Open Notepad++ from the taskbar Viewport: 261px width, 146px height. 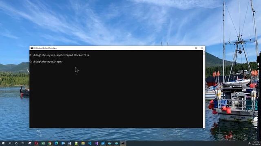point(76,143)
